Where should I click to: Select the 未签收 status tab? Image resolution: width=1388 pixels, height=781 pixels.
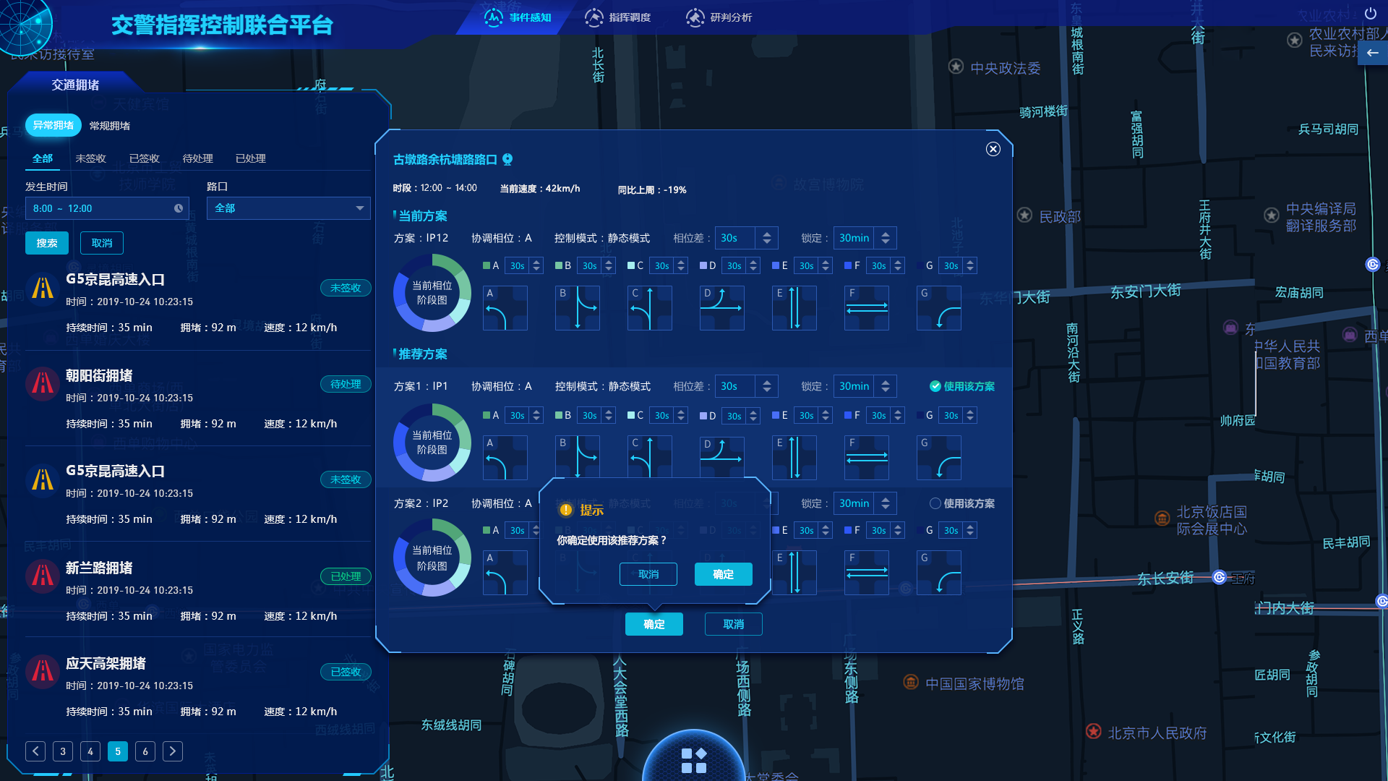91,158
